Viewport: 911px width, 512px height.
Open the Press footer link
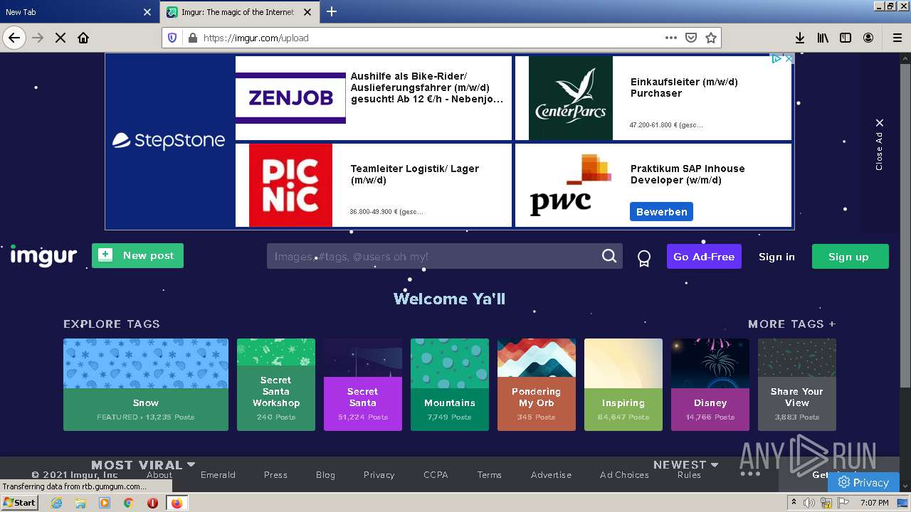[x=275, y=475]
